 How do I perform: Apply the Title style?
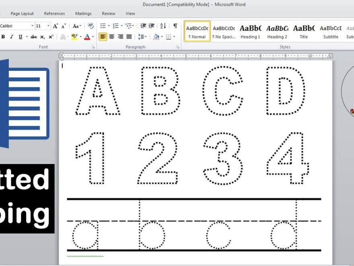click(304, 31)
